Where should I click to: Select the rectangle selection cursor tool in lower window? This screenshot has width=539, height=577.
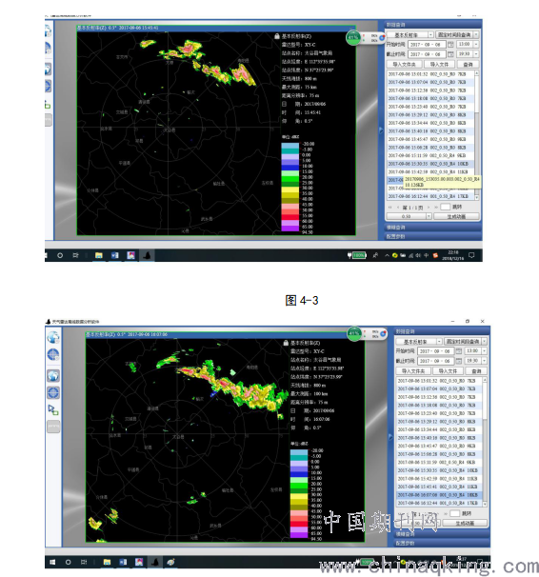[53, 409]
